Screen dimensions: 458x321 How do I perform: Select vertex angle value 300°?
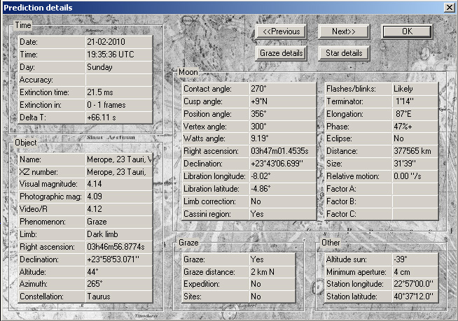click(x=283, y=127)
